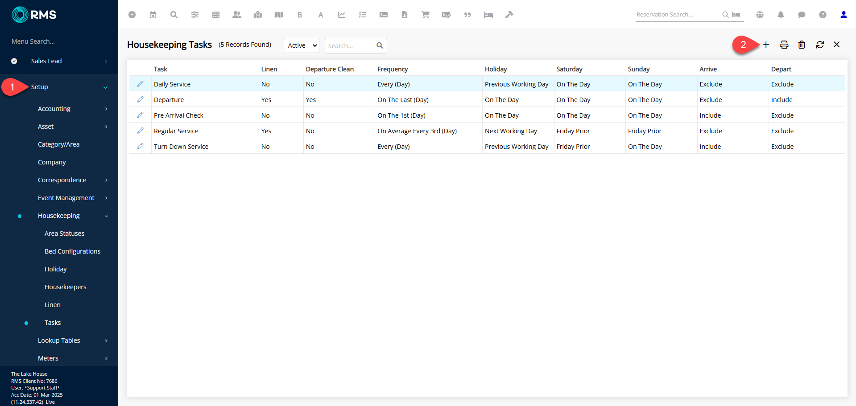This screenshot has height=406, width=856.
Task: Refresh the housekeeping tasks list
Action: coord(820,45)
